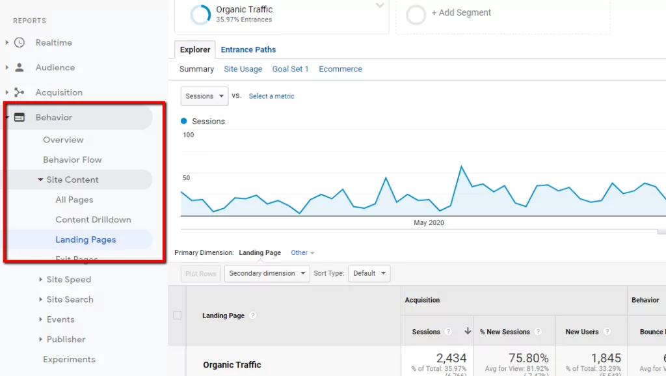
Task: Click the + Add Segment button
Action: point(461,13)
